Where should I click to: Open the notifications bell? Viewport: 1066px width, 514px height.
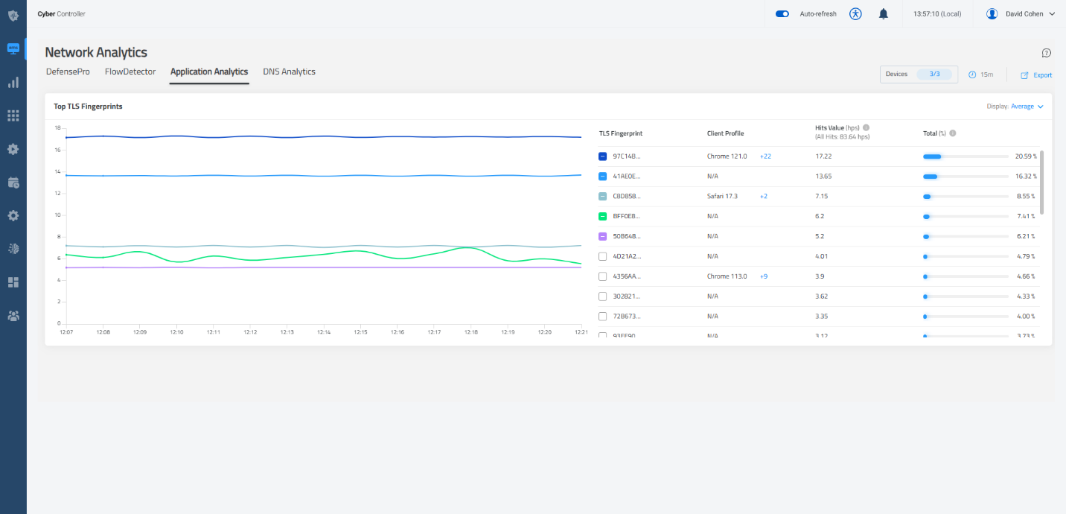click(884, 13)
